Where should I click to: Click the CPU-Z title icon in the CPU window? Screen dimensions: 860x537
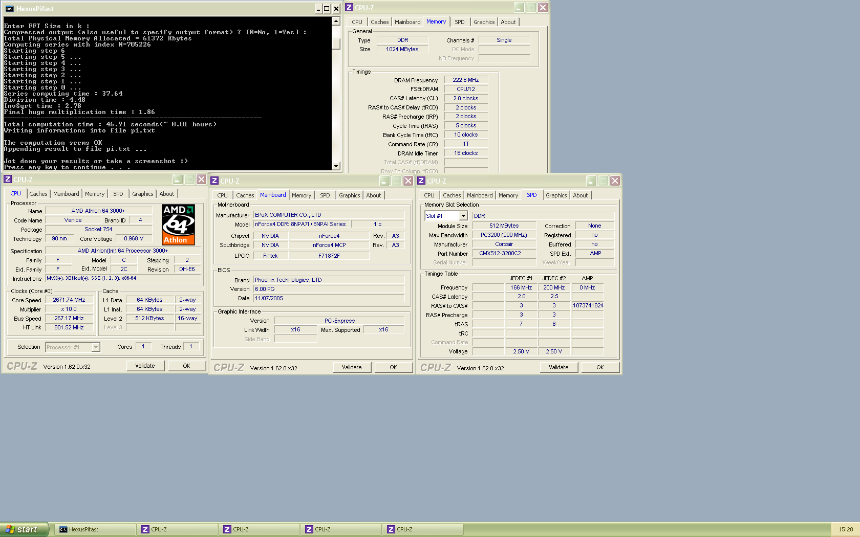pyautogui.click(x=8, y=179)
